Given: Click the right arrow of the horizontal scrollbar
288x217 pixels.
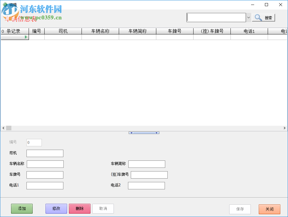Looking at the screenshot, I should point(285,128).
